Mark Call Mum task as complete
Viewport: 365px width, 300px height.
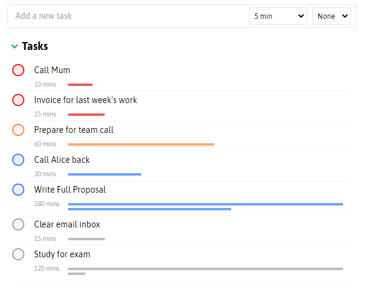[x=18, y=70]
